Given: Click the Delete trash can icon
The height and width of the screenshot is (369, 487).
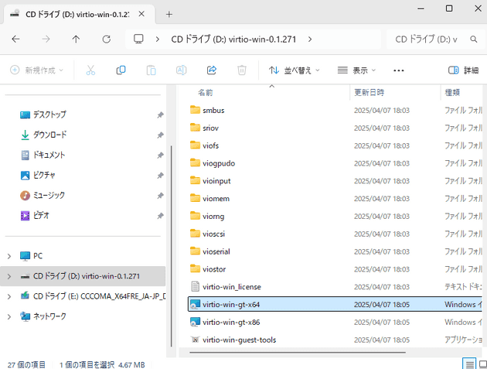Looking at the screenshot, I should (x=242, y=70).
